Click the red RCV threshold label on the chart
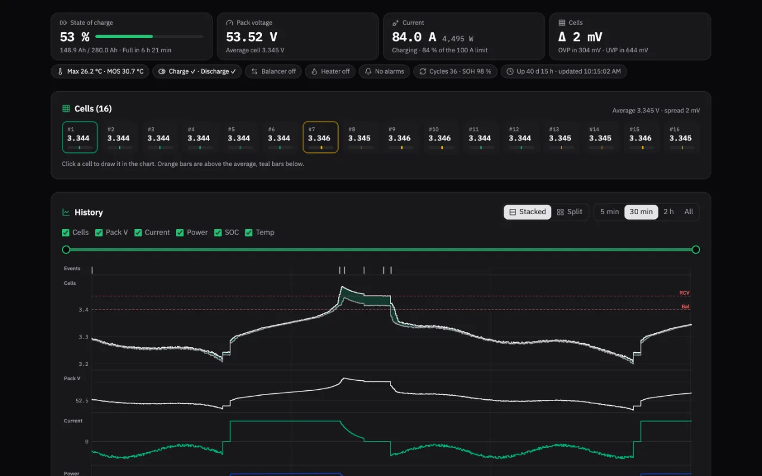The height and width of the screenshot is (476, 762). click(x=684, y=293)
